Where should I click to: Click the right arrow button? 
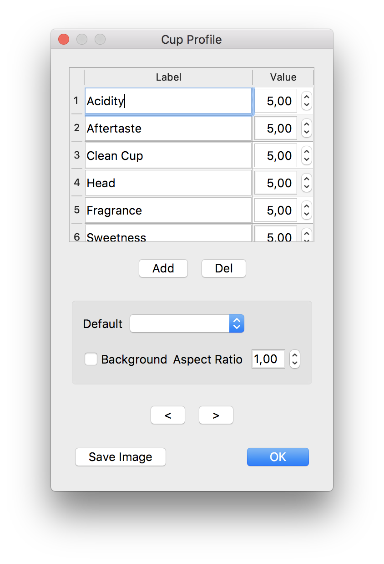pos(216,415)
